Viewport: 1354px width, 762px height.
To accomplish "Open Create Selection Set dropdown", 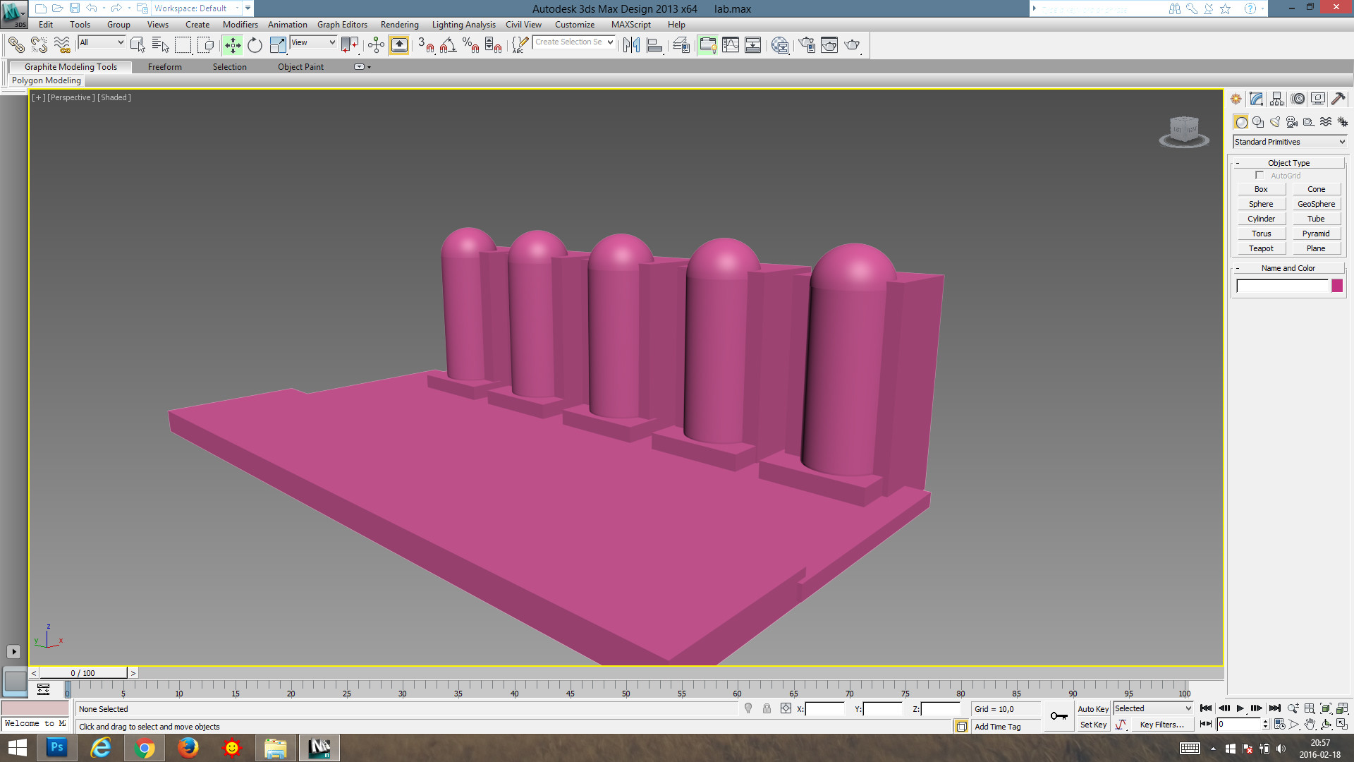I will coord(574,42).
